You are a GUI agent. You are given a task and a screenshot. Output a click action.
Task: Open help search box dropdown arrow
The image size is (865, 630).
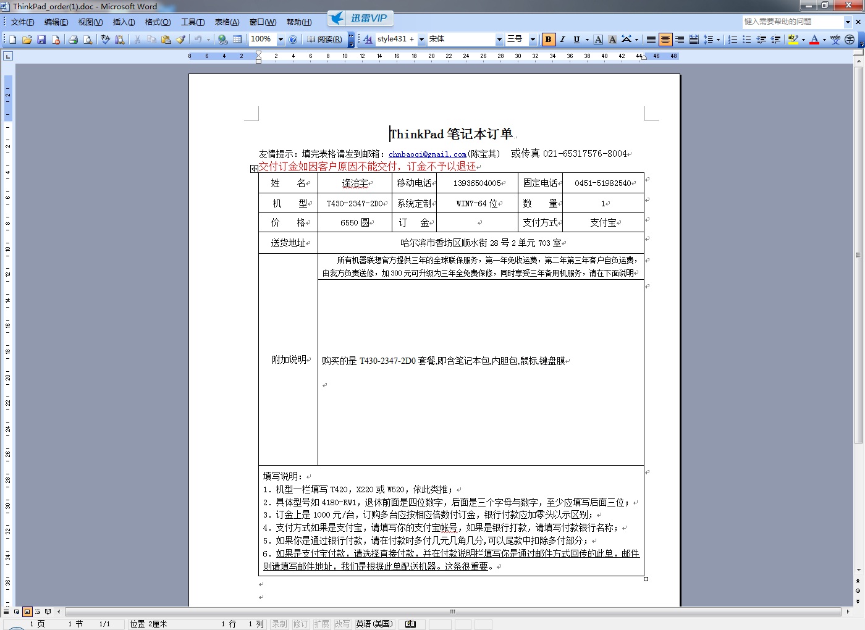coord(848,22)
